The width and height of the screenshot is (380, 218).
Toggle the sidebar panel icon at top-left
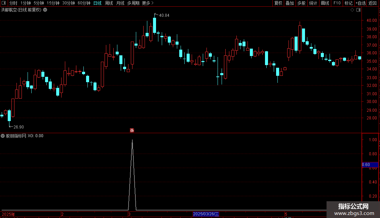(x=4, y=3)
